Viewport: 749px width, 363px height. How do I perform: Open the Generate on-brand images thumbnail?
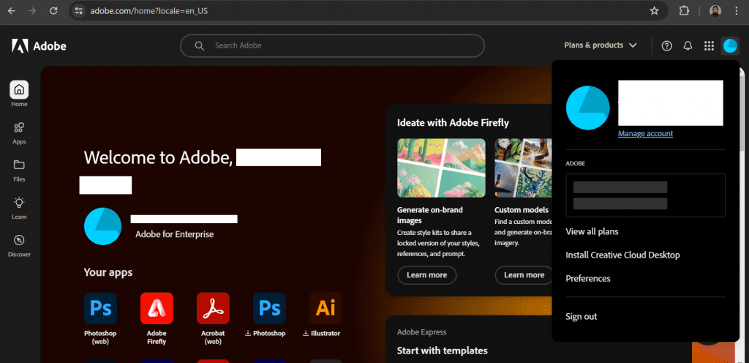click(x=441, y=167)
